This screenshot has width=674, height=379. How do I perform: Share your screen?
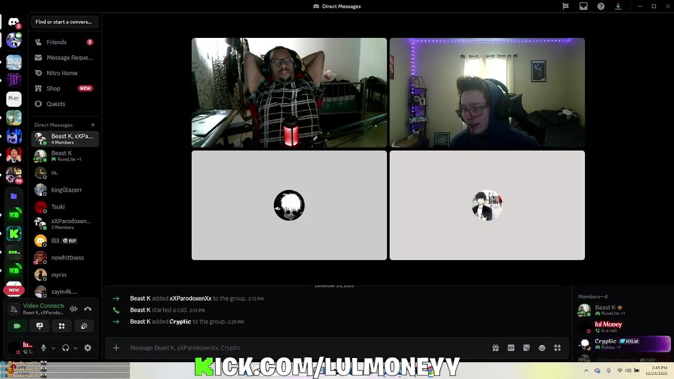tap(39, 326)
